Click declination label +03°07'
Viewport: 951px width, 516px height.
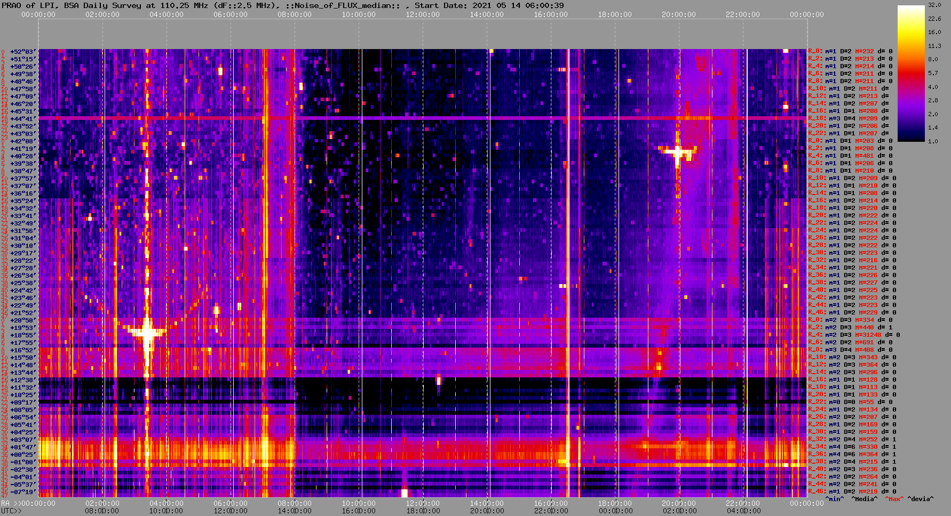[23, 440]
